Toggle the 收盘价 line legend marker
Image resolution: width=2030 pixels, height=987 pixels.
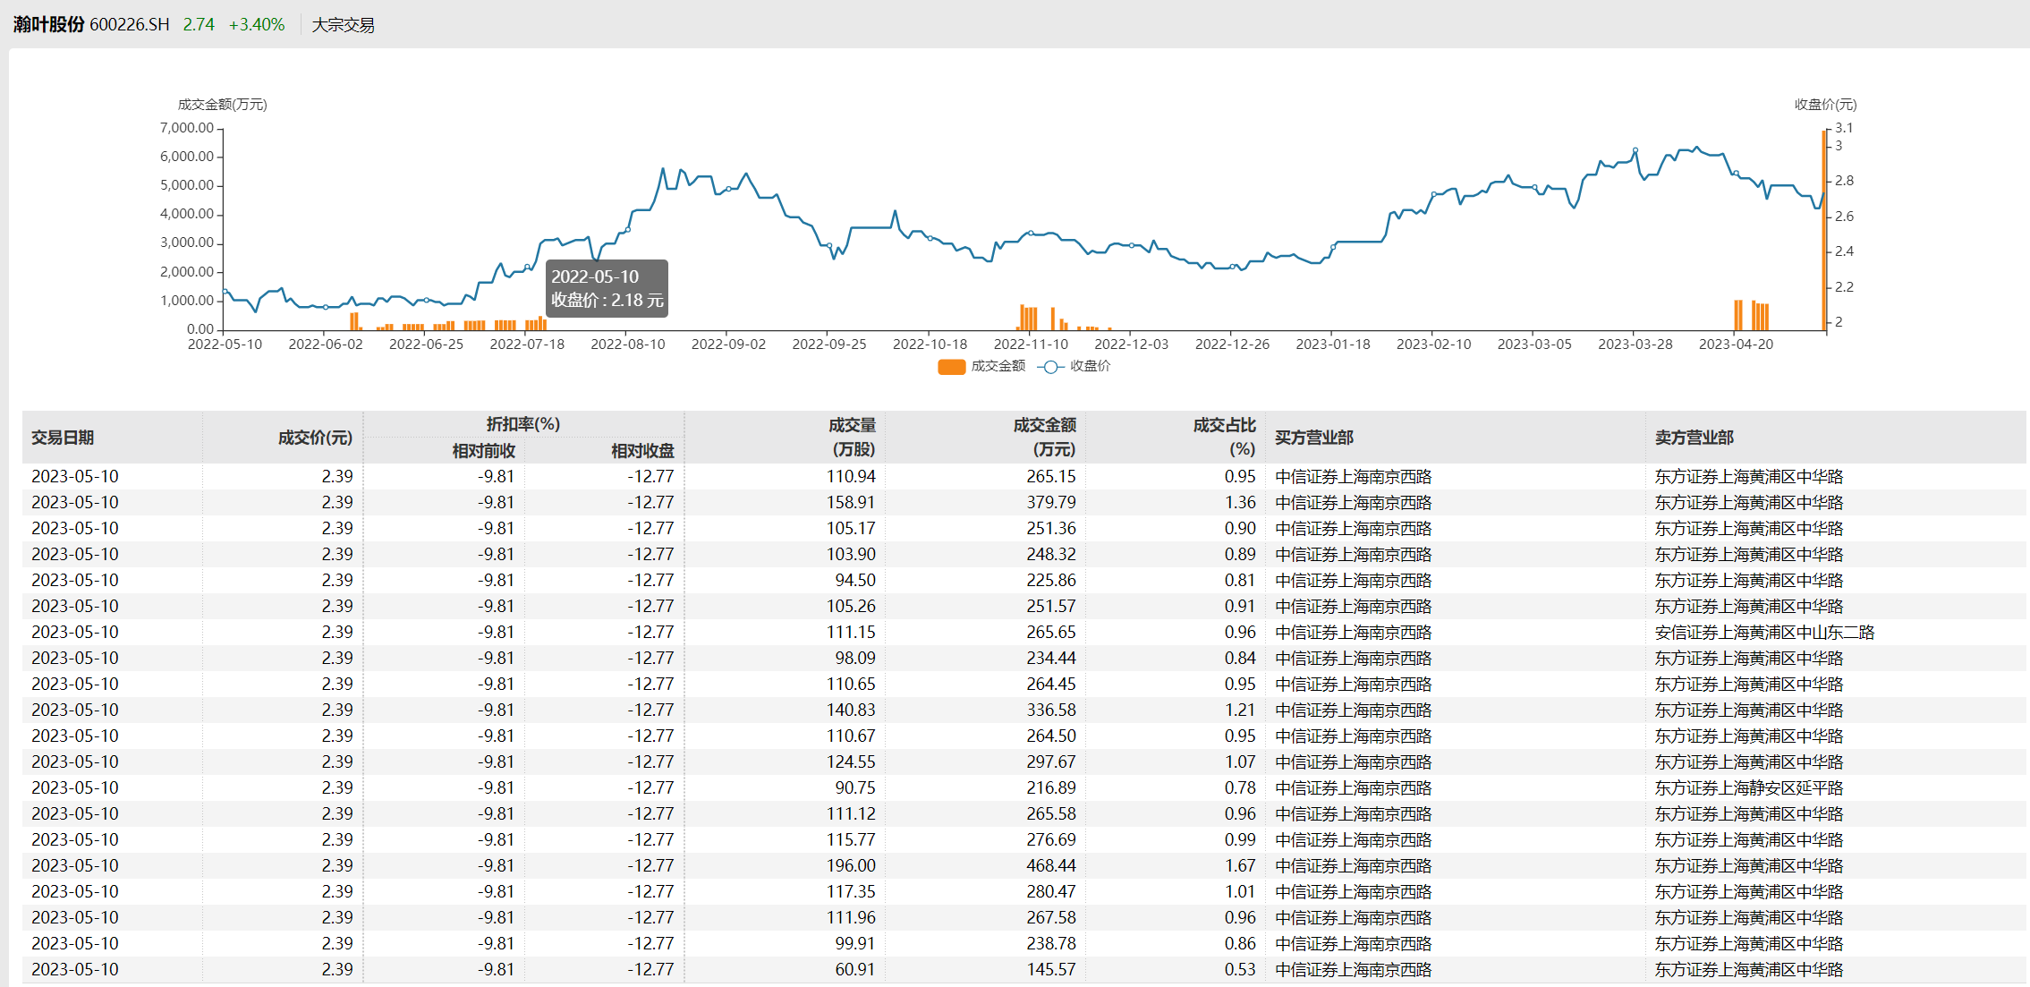pyautogui.click(x=1050, y=367)
